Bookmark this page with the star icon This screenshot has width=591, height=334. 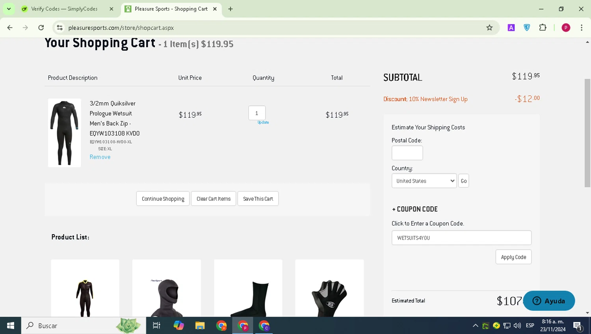click(x=489, y=28)
